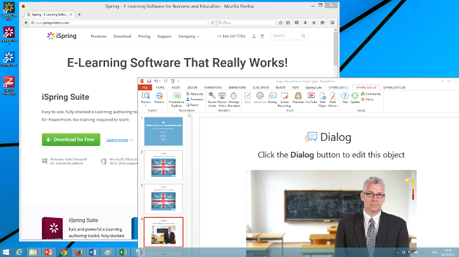Open user account icon on iSpring site
459x257 pixels.
click(x=254, y=36)
